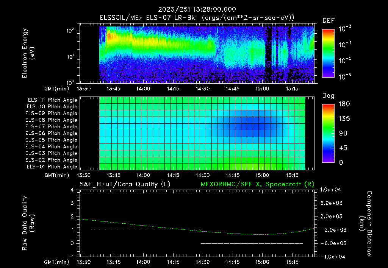Select ELS-10 Pitch Angle row label
The image size is (388, 268).
[52, 107]
